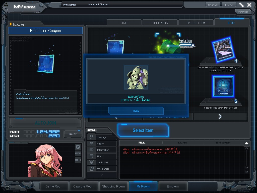Click the Advanced Channel1 text
Image resolution: width=257 pixels, height=193 pixels.
[99, 5]
